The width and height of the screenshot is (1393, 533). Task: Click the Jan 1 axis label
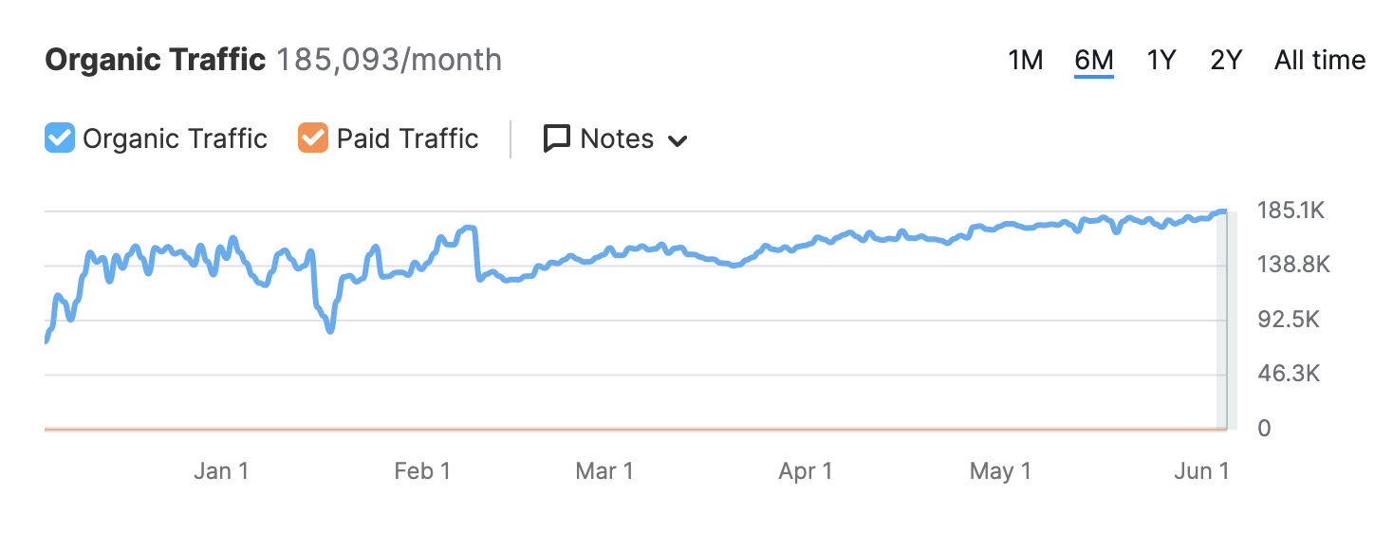(x=221, y=471)
